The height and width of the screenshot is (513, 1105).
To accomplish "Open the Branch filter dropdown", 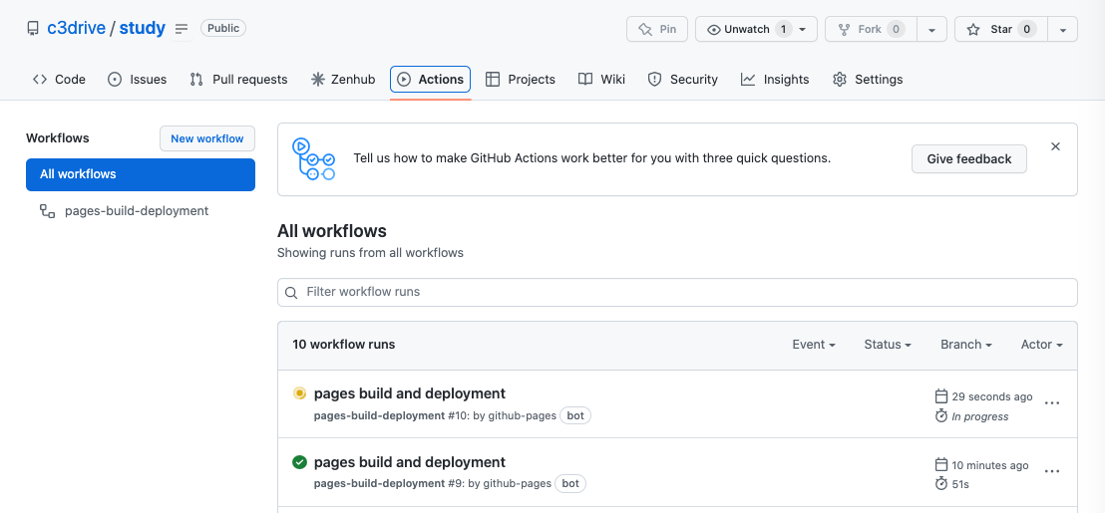I will (x=965, y=345).
